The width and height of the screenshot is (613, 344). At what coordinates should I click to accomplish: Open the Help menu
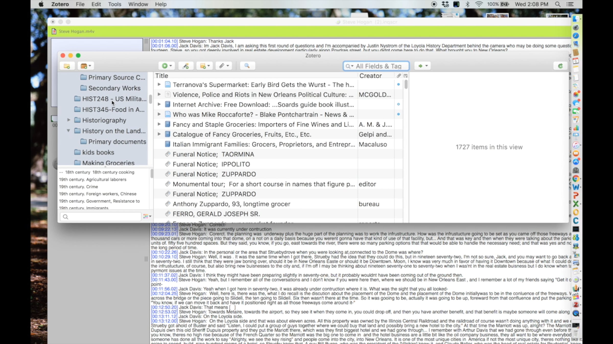tap(161, 4)
